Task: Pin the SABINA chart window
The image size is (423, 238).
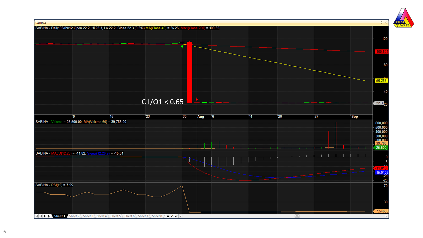Action: coord(382,23)
